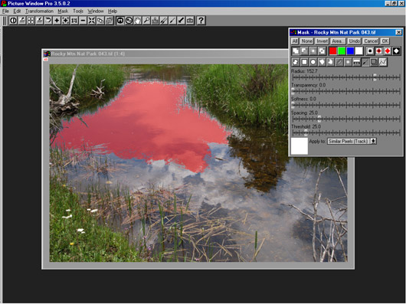Click the magnifier readout tool icon

tap(146, 21)
